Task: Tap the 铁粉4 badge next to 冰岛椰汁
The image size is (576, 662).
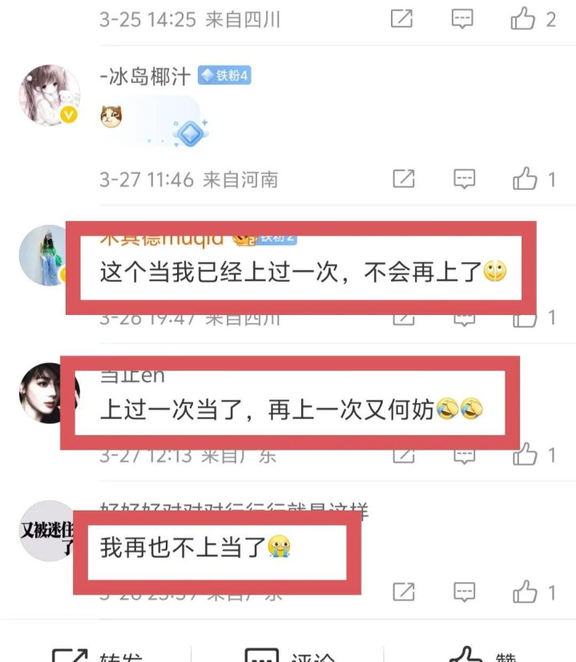Action: (224, 75)
